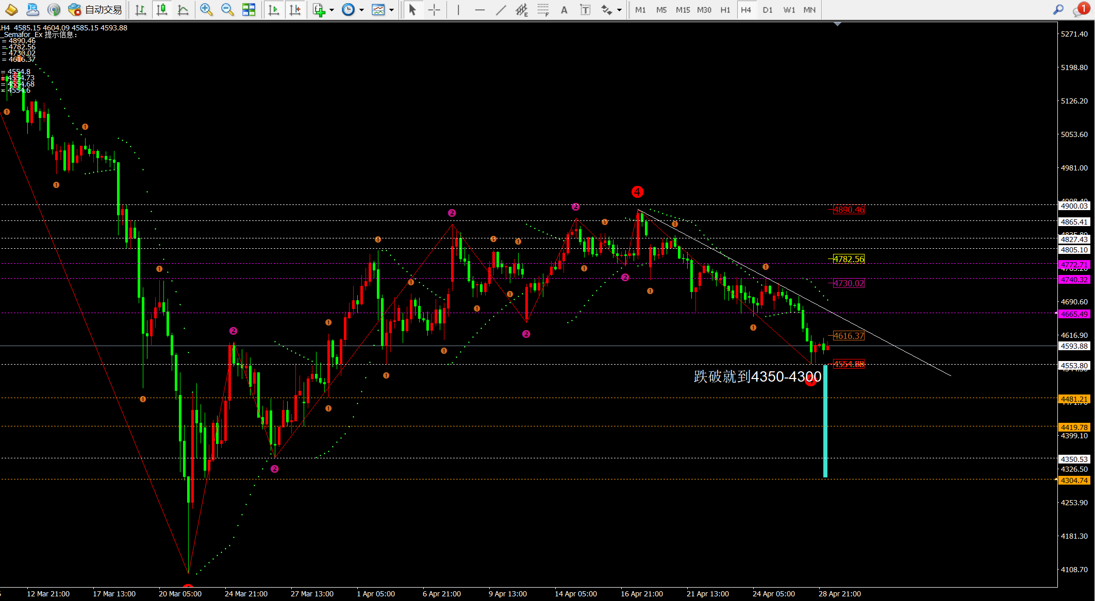Select the crosshair cursor tool

pyautogui.click(x=434, y=10)
